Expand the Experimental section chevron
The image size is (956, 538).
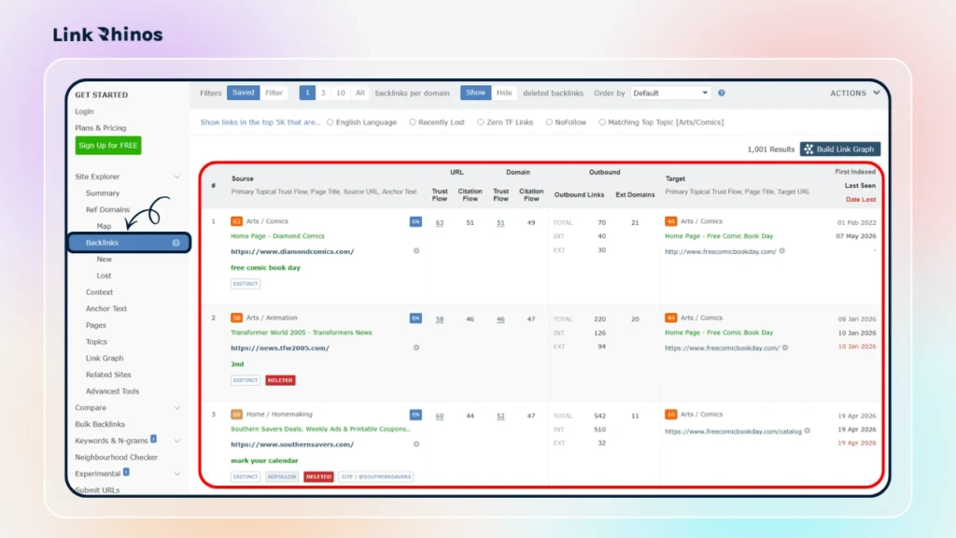pos(176,474)
